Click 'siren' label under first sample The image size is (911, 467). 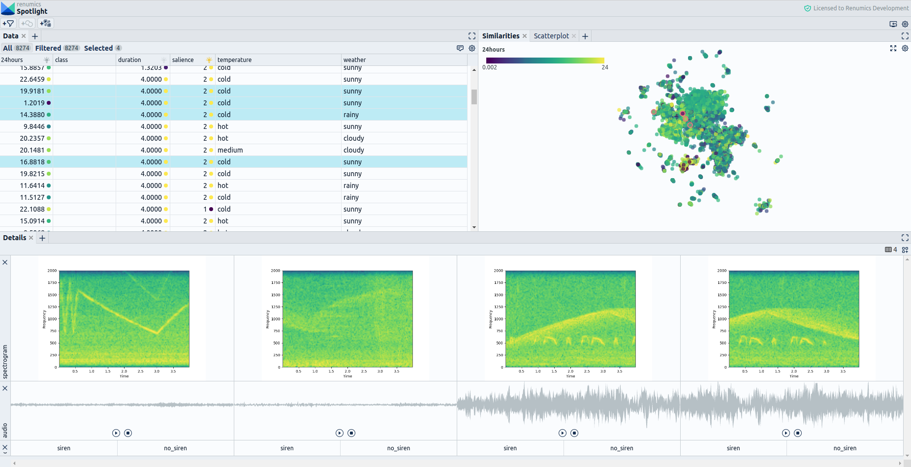tap(63, 448)
